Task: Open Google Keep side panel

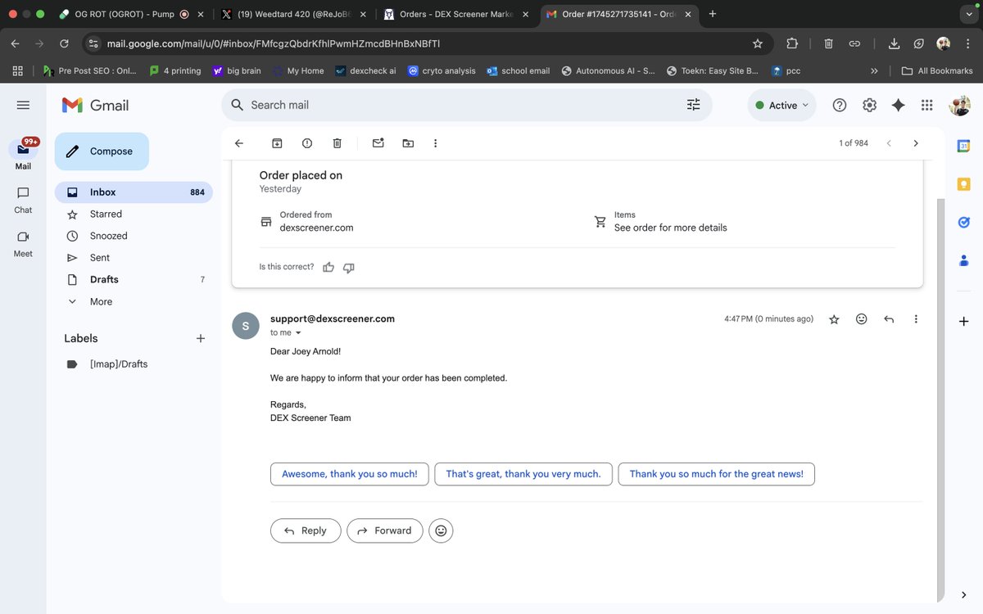Action: [x=964, y=184]
